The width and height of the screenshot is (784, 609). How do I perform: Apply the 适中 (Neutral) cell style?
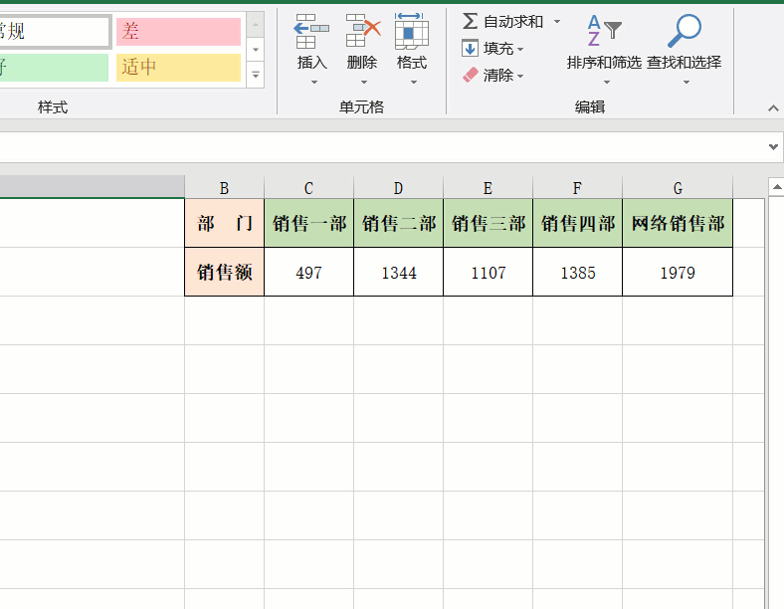(x=178, y=67)
